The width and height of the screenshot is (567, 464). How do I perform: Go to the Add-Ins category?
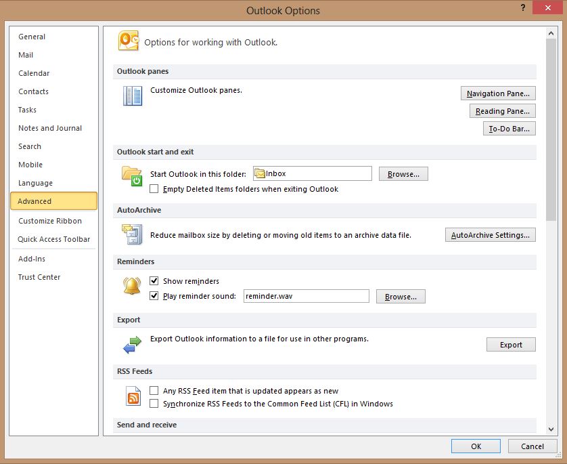(x=54, y=259)
